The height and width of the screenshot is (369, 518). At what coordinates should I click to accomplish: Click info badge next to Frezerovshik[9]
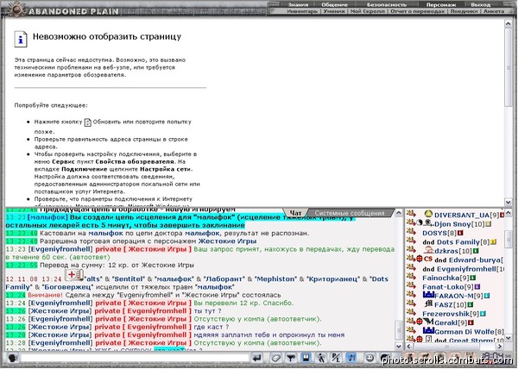(483, 314)
